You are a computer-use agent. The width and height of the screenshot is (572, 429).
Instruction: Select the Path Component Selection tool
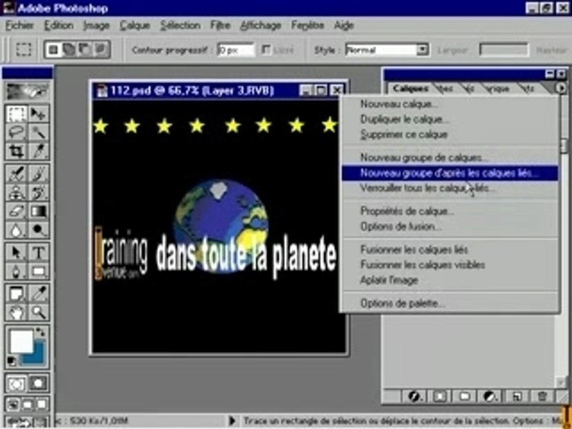pyautogui.click(x=16, y=253)
